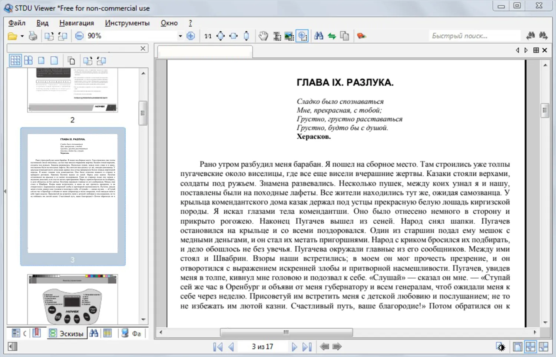Switch to the Эскизы tab
This screenshot has width=556, height=357.
point(67,333)
